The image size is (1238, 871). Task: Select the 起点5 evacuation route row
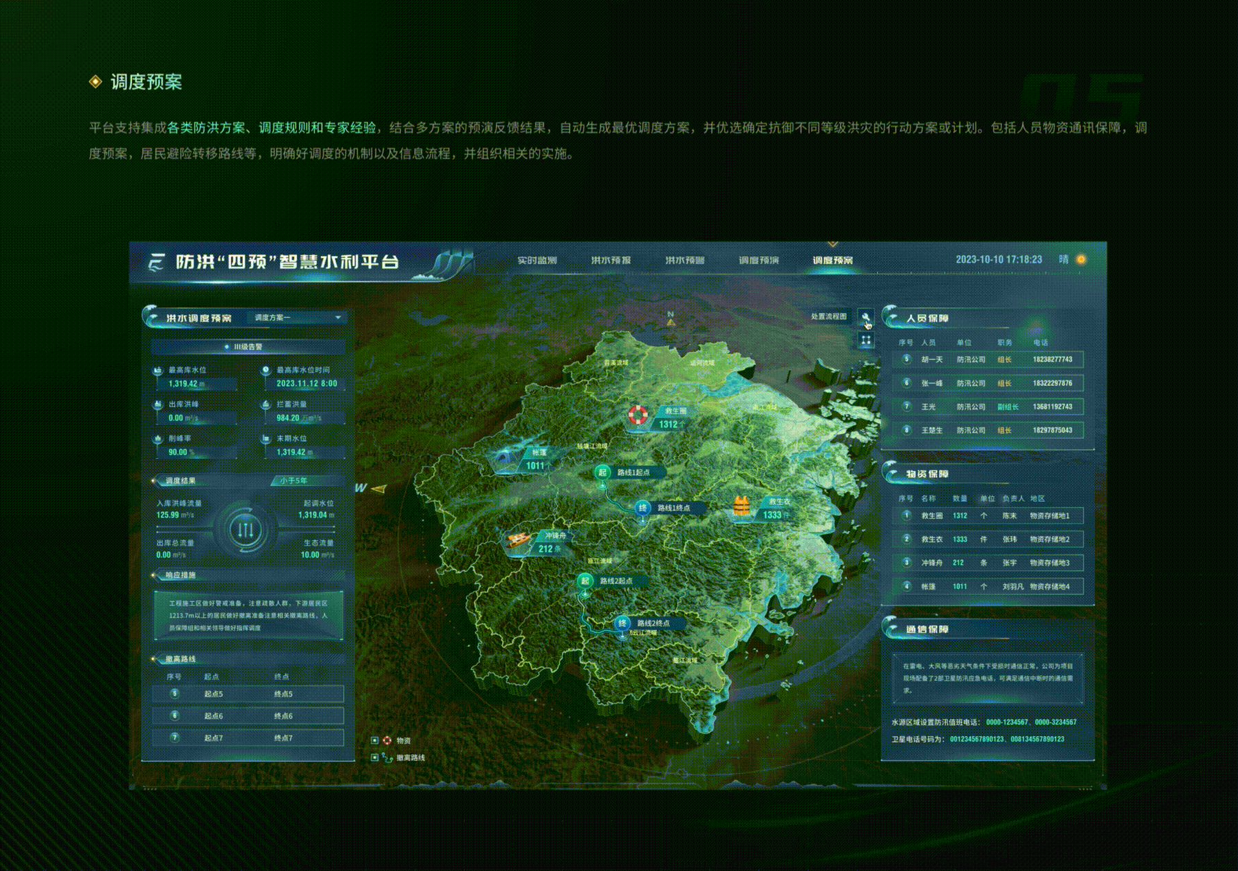(248, 693)
